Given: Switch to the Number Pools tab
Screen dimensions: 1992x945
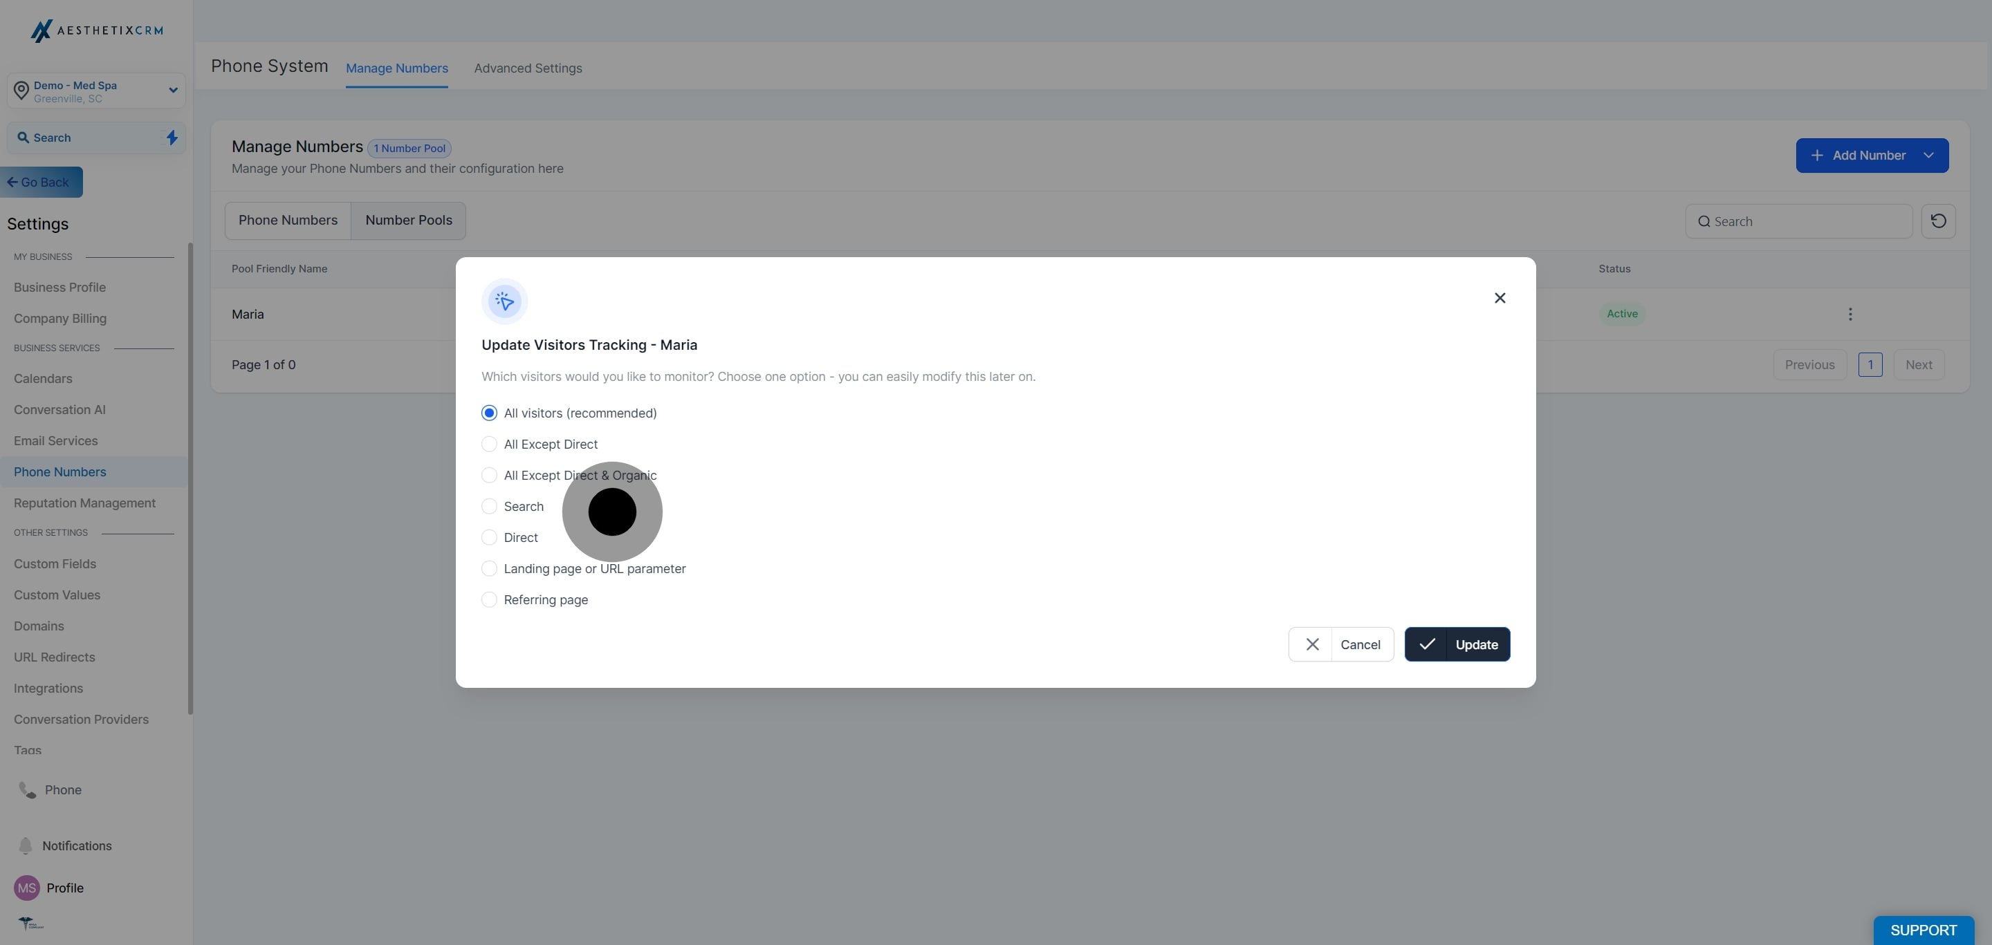Looking at the screenshot, I should coord(408,221).
